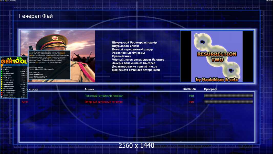Toggle resolution lock OFF value

point(24,74)
